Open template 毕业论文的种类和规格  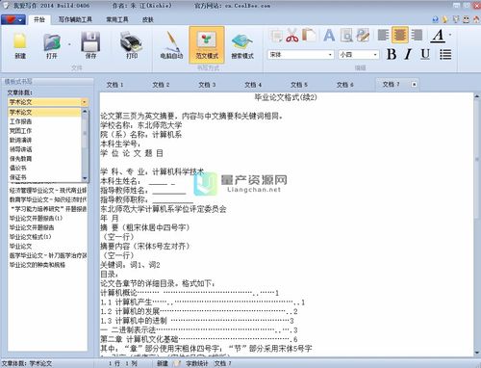click(38, 265)
